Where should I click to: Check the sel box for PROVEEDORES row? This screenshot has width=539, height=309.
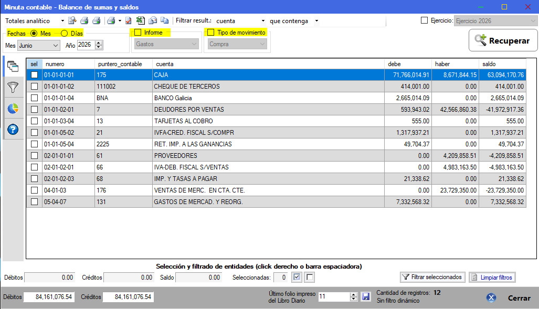click(x=34, y=156)
